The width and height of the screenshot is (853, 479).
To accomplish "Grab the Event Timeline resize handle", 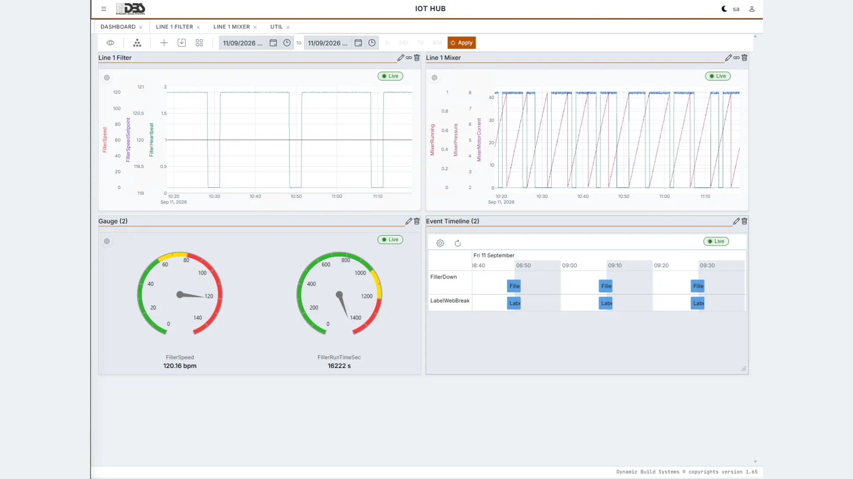I will click(x=744, y=369).
